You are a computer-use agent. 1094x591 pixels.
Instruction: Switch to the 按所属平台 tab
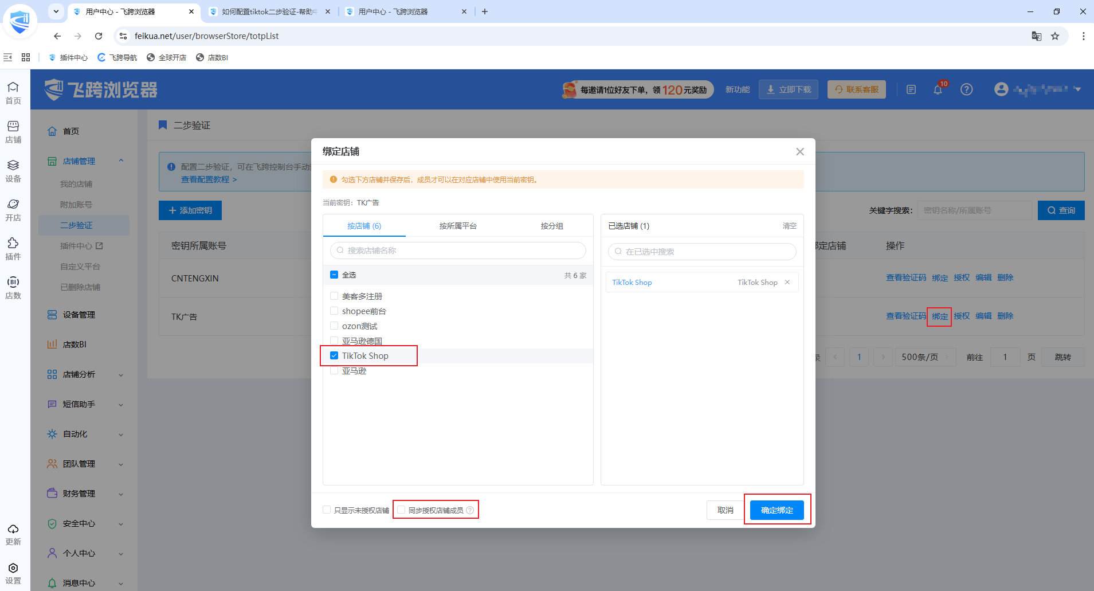[458, 226]
